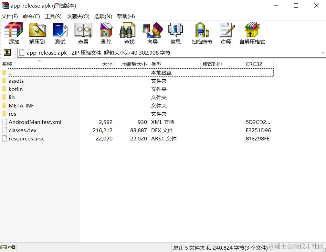Image resolution: width=326 pixels, height=252 pixels.
Task: Select the lib folder icon
Action: point(4,97)
